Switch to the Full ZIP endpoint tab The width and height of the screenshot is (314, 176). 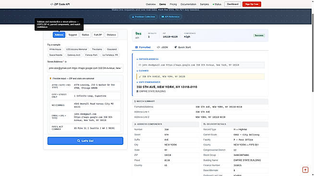click(98, 35)
